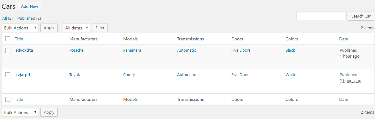Apply the top bulk action
The width and height of the screenshot is (375, 119).
49,28
